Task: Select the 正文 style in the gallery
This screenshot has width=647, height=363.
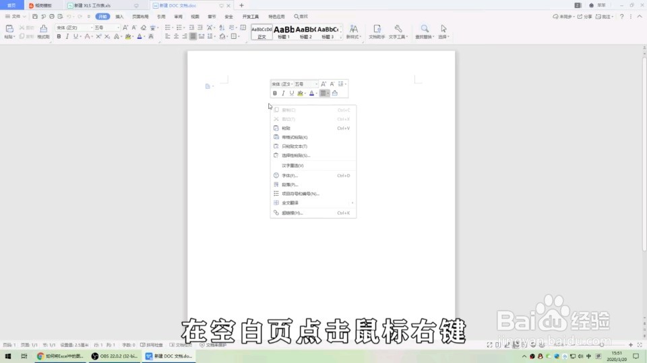Action: (x=261, y=32)
